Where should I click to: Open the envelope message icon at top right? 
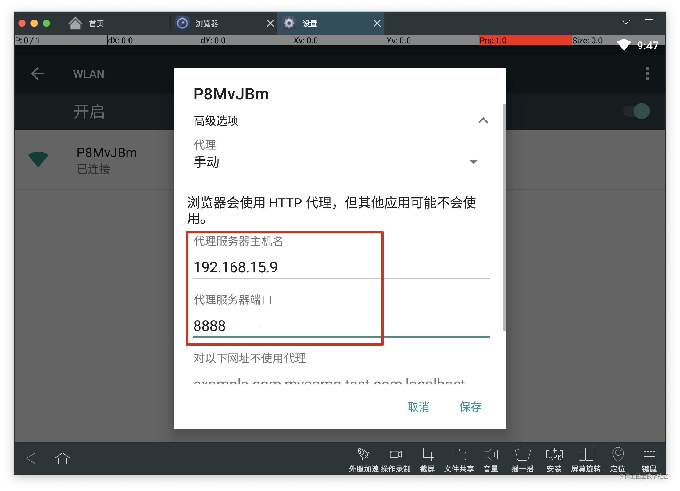point(626,23)
